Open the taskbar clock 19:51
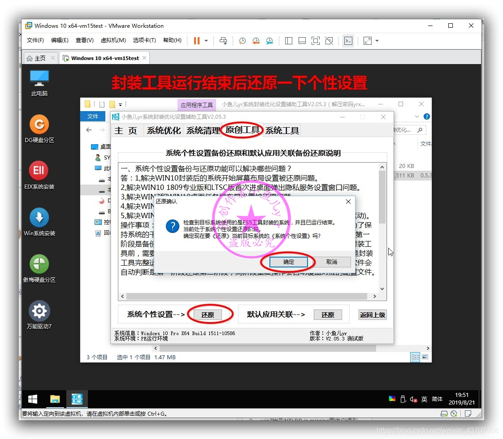 (462, 399)
